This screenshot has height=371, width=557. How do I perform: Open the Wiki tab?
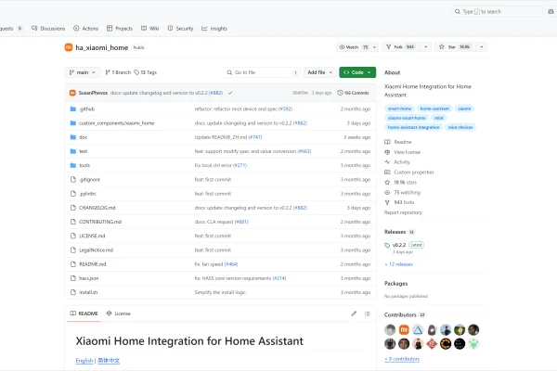[x=149, y=29]
